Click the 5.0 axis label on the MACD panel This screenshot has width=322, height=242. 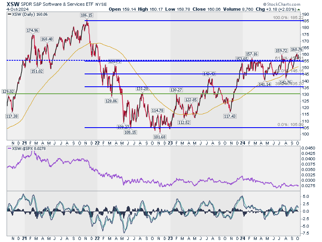(x=306, y=197)
